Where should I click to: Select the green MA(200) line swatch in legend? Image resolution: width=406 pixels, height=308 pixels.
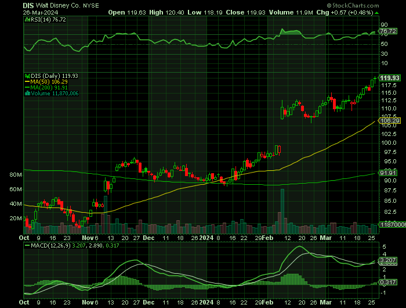pyautogui.click(x=27, y=88)
